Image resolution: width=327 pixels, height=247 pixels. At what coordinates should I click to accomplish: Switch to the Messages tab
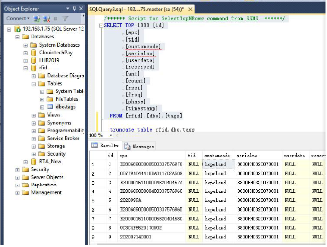139,147
